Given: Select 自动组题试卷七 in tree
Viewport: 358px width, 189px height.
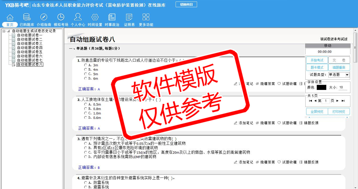Looking at the screenshot, I should 30,60.
